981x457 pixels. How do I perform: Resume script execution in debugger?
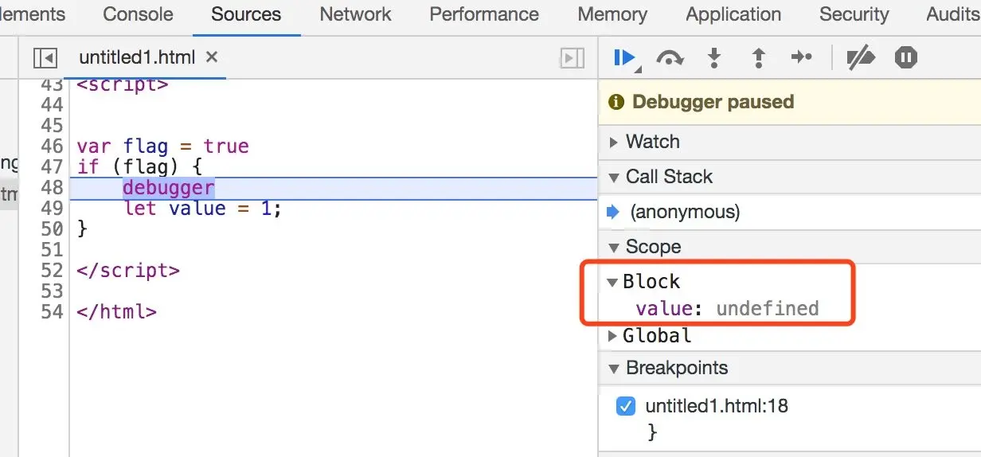tap(623, 57)
